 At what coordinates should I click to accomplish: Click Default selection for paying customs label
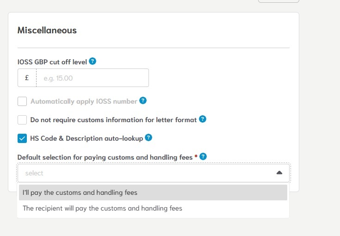[105, 157]
